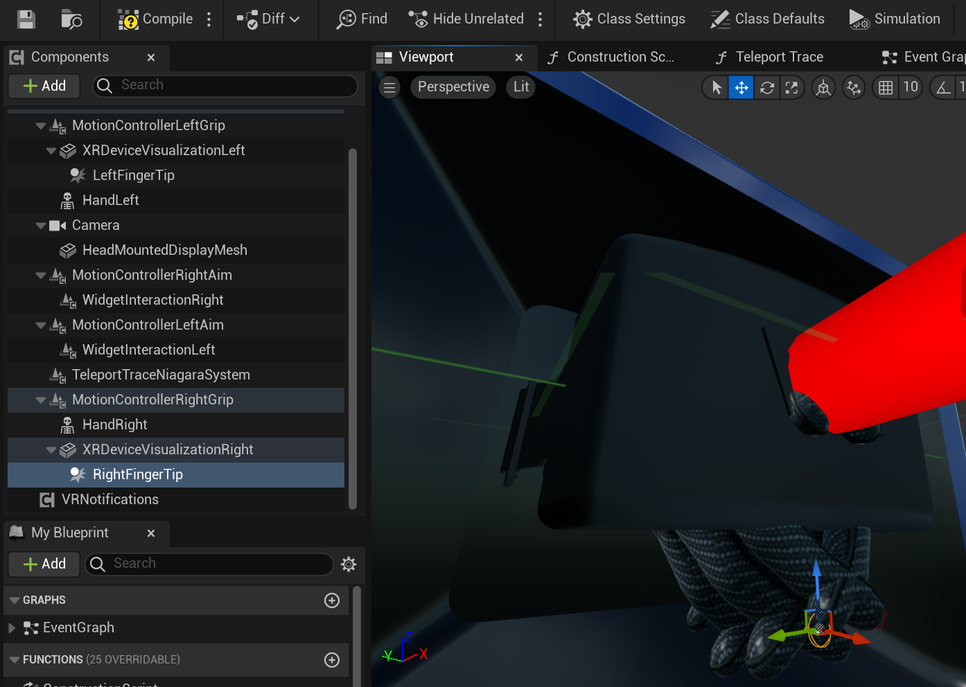Click the MotionControllerLeftGrip component icon
The height and width of the screenshot is (687, 966).
(58, 126)
